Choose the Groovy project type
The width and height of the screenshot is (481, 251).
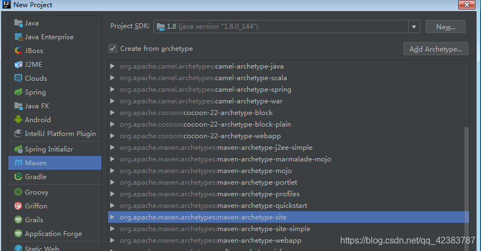click(x=55, y=192)
